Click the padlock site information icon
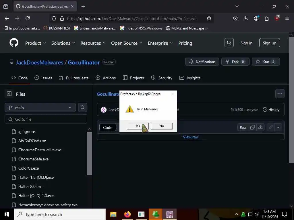Image resolution: width=294 pixels, height=220 pixels. tap(62, 18)
